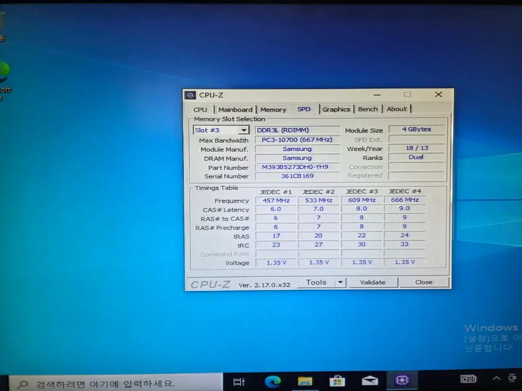The width and height of the screenshot is (522, 391).
Task: Go to the Graphics tab
Action: coord(336,109)
